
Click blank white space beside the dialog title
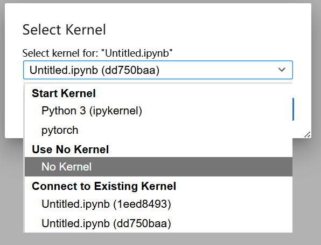205,30
